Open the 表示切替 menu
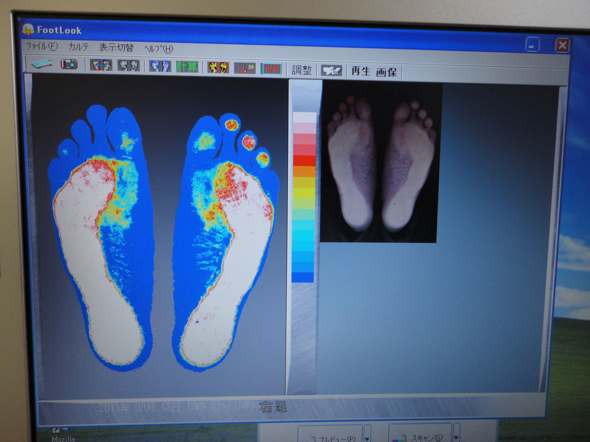This screenshot has height=442, width=590. point(117,47)
